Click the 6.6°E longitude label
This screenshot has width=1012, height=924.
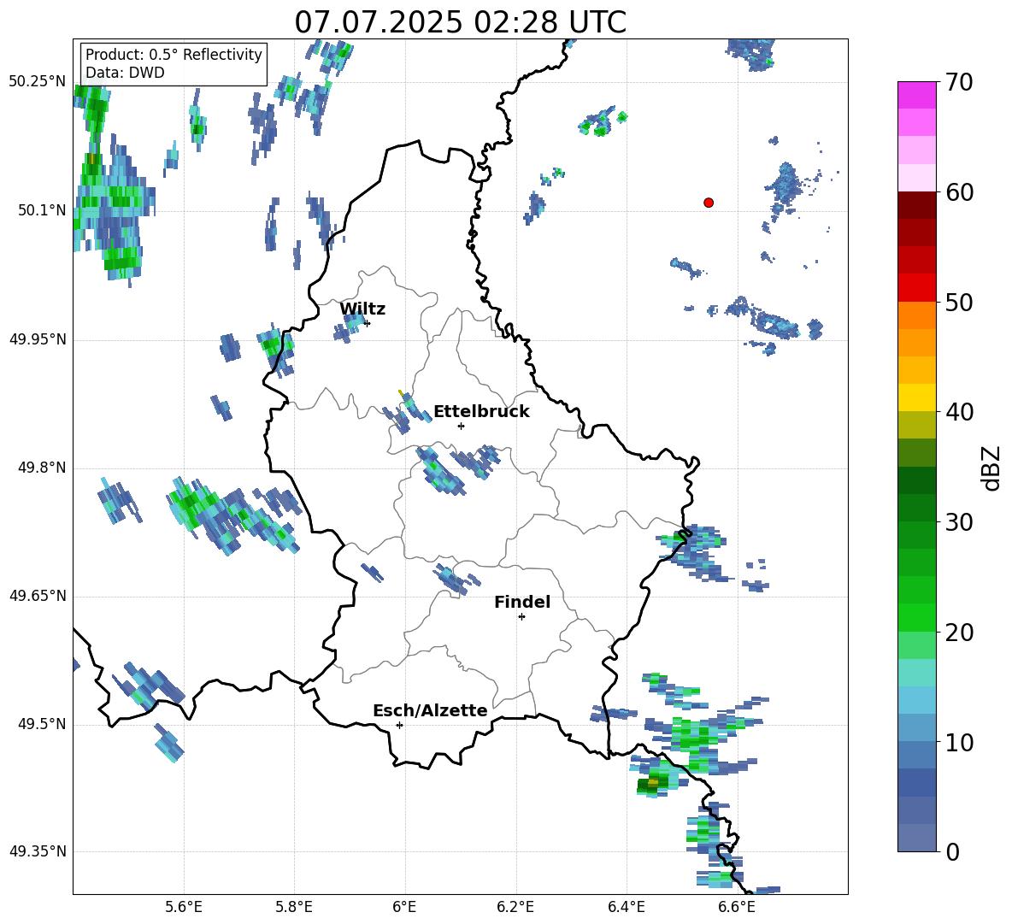click(x=737, y=907)
